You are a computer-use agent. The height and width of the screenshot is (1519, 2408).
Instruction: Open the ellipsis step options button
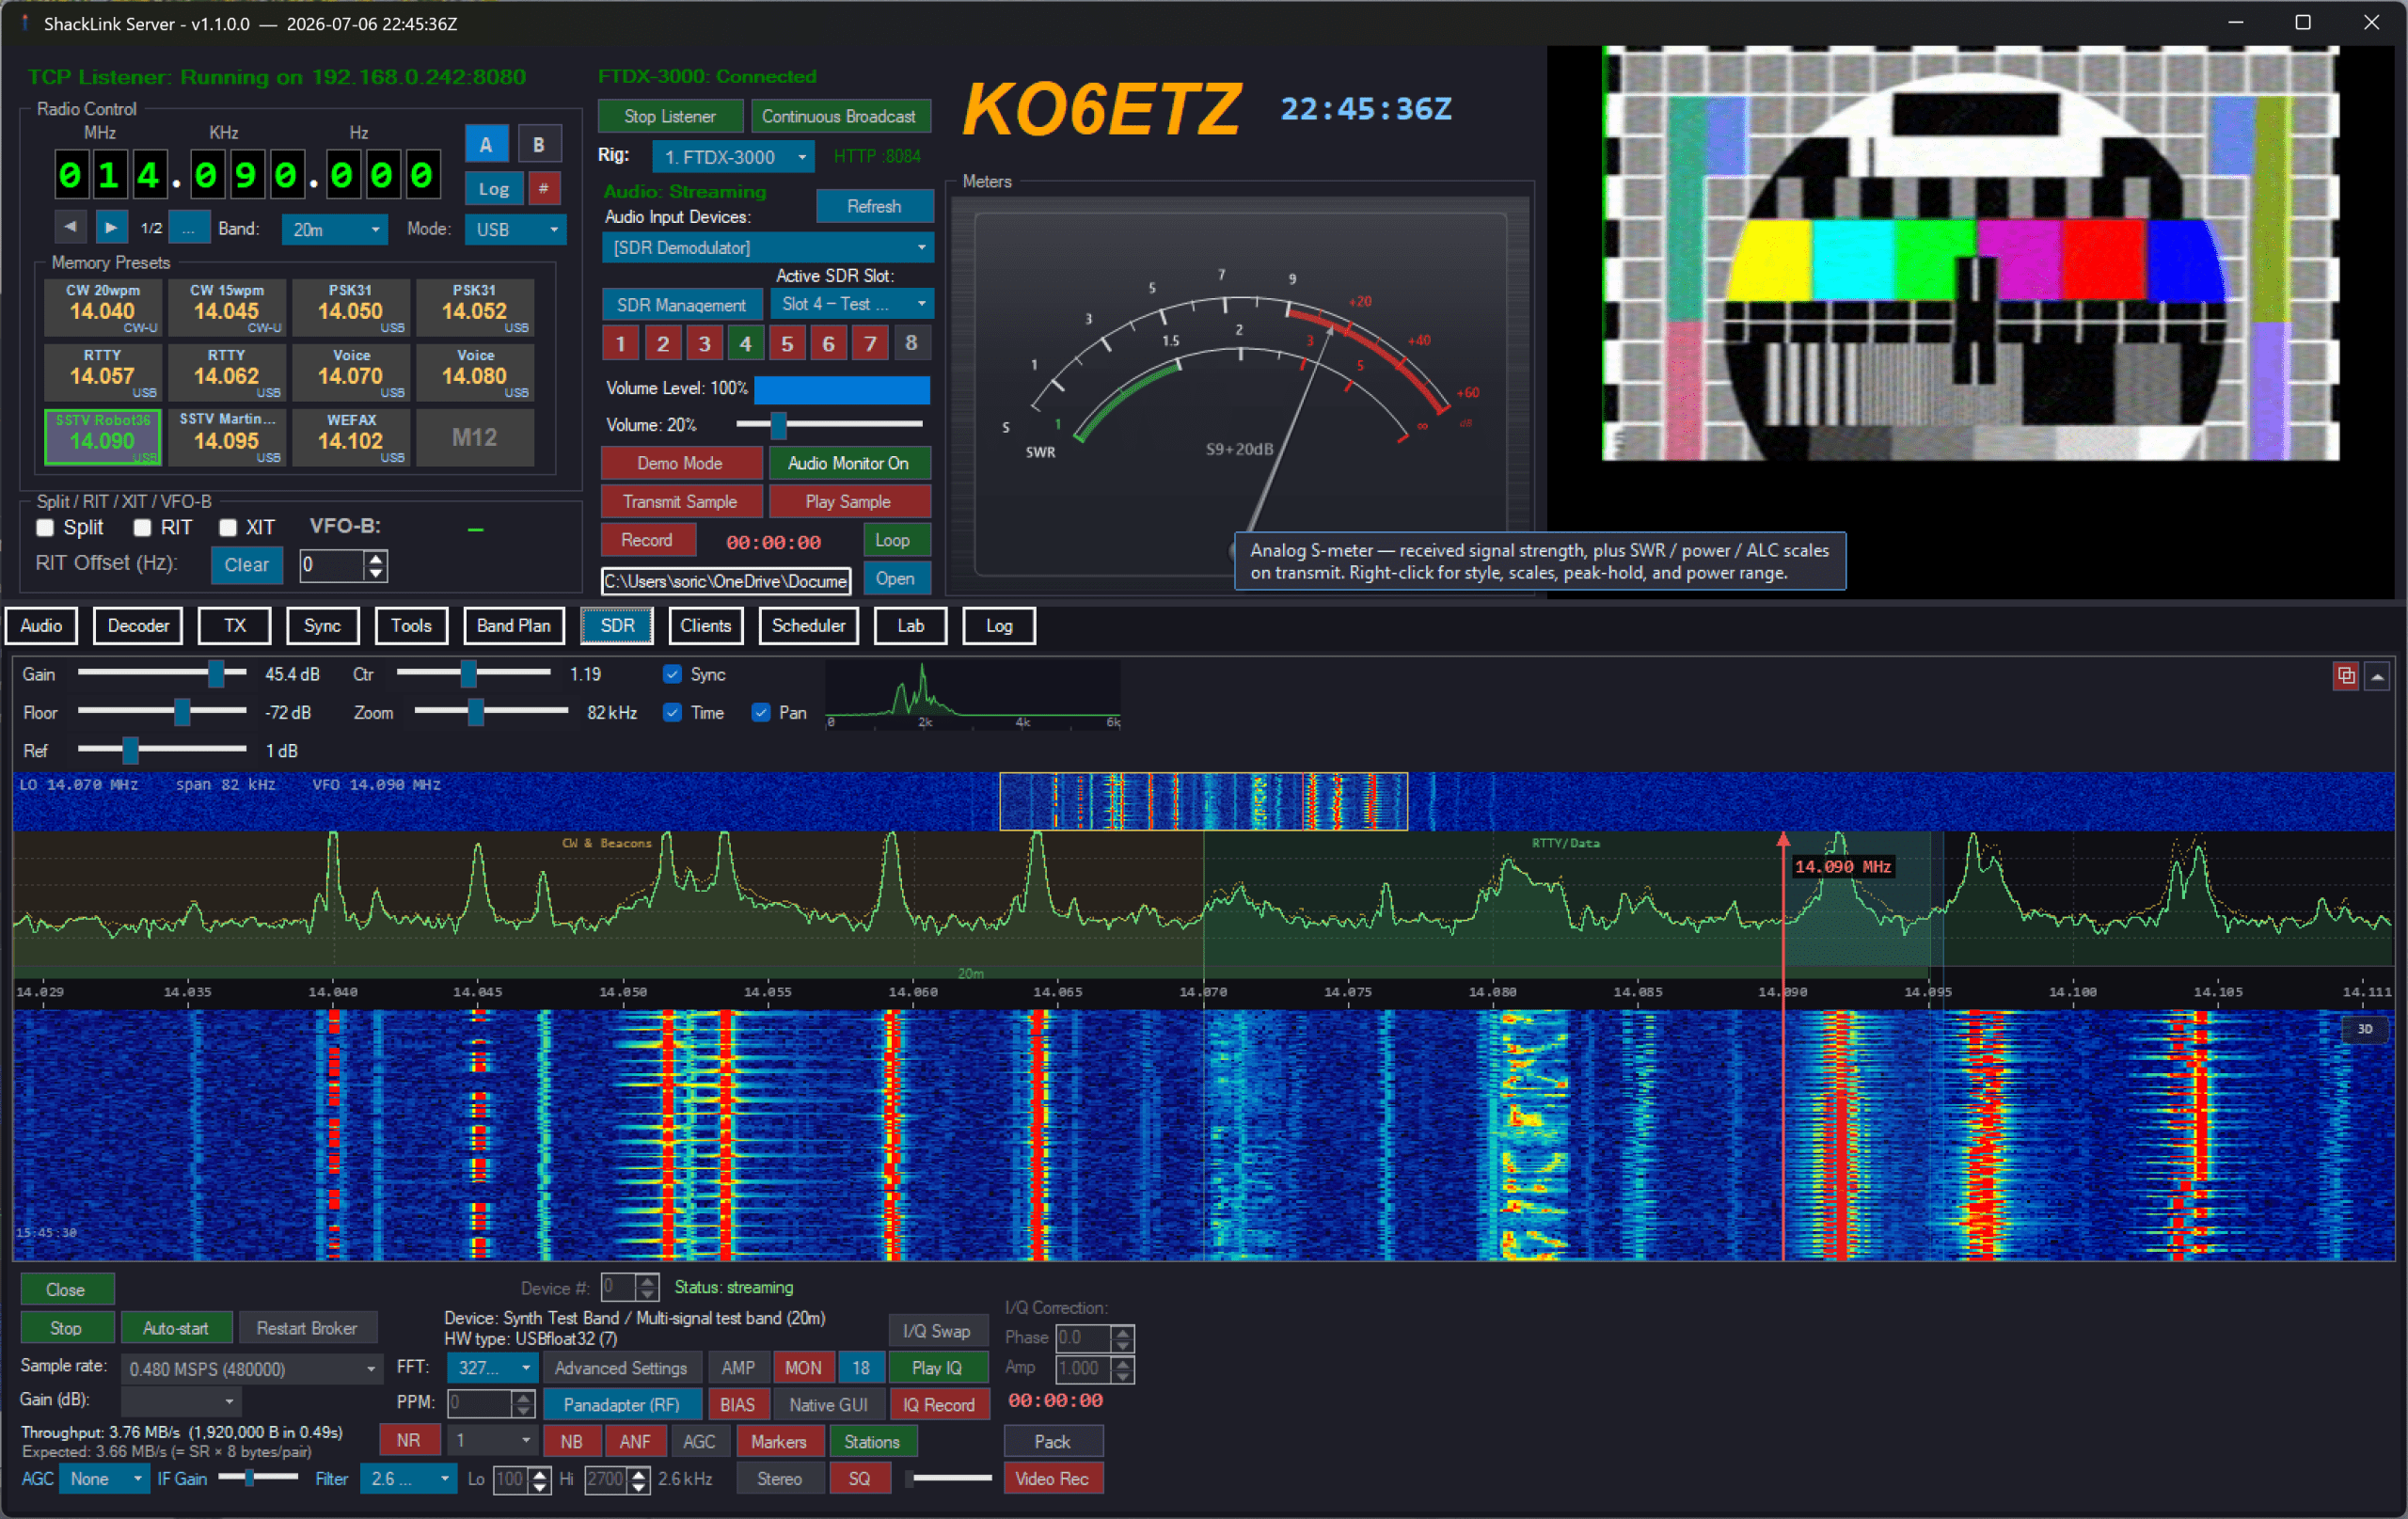coord(189,228)
